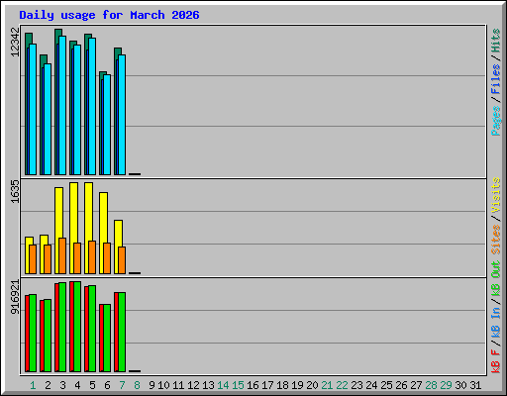Click the green kB bar for day 6
The height and width of the screenshot is (396, 507).
[107, 338]
